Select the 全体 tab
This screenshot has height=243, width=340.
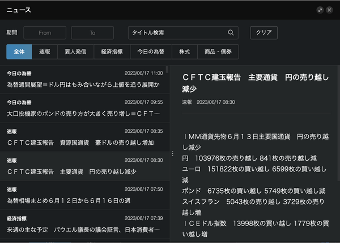point(19,52)
